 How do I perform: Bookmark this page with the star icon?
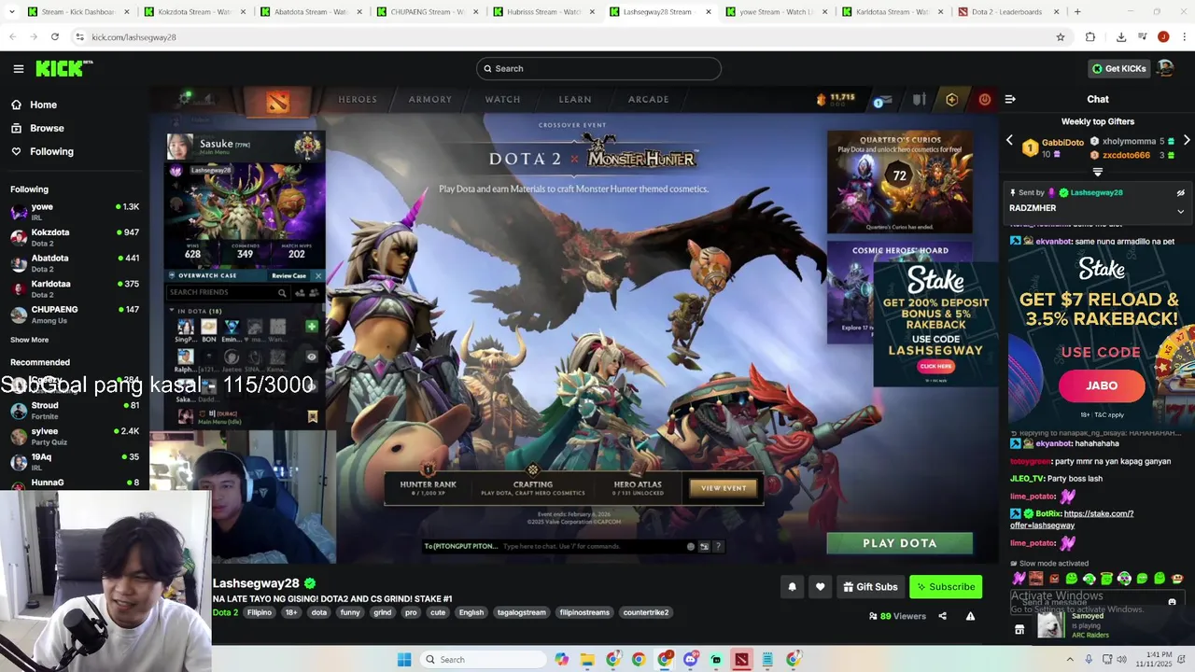1061,36
